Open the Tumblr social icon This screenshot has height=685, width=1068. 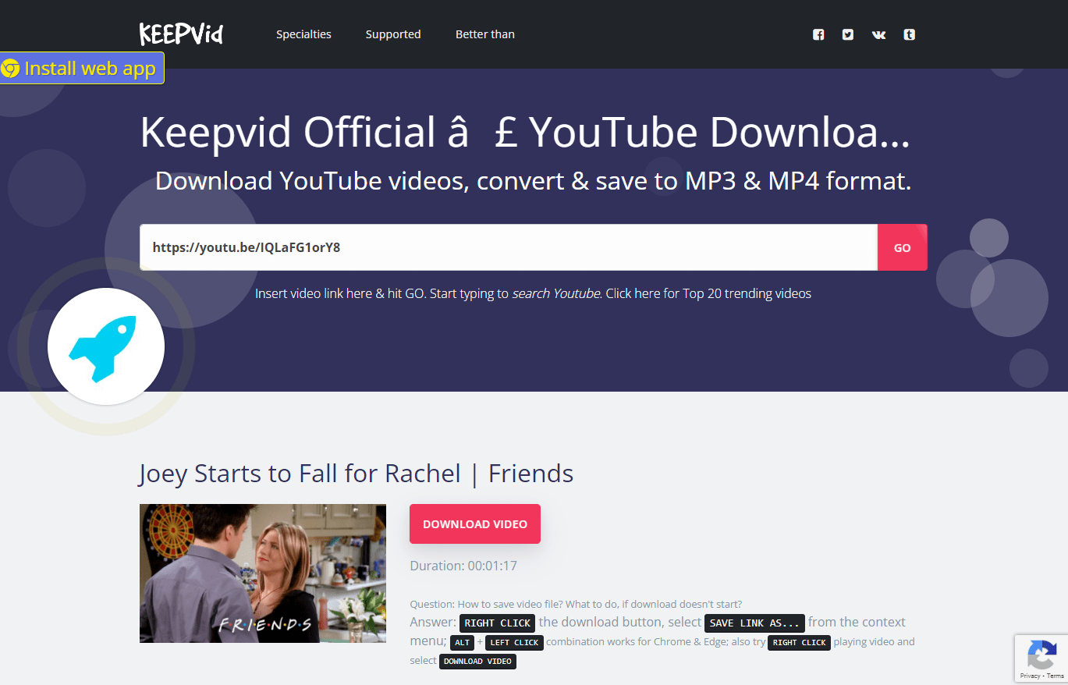[909, 34]
